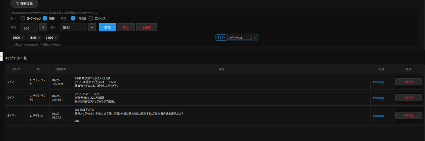The height and width of the screenshot is (141, 425).
Task: Remove the 1.タイマーテスト title chip
Action: pos(255,37)
